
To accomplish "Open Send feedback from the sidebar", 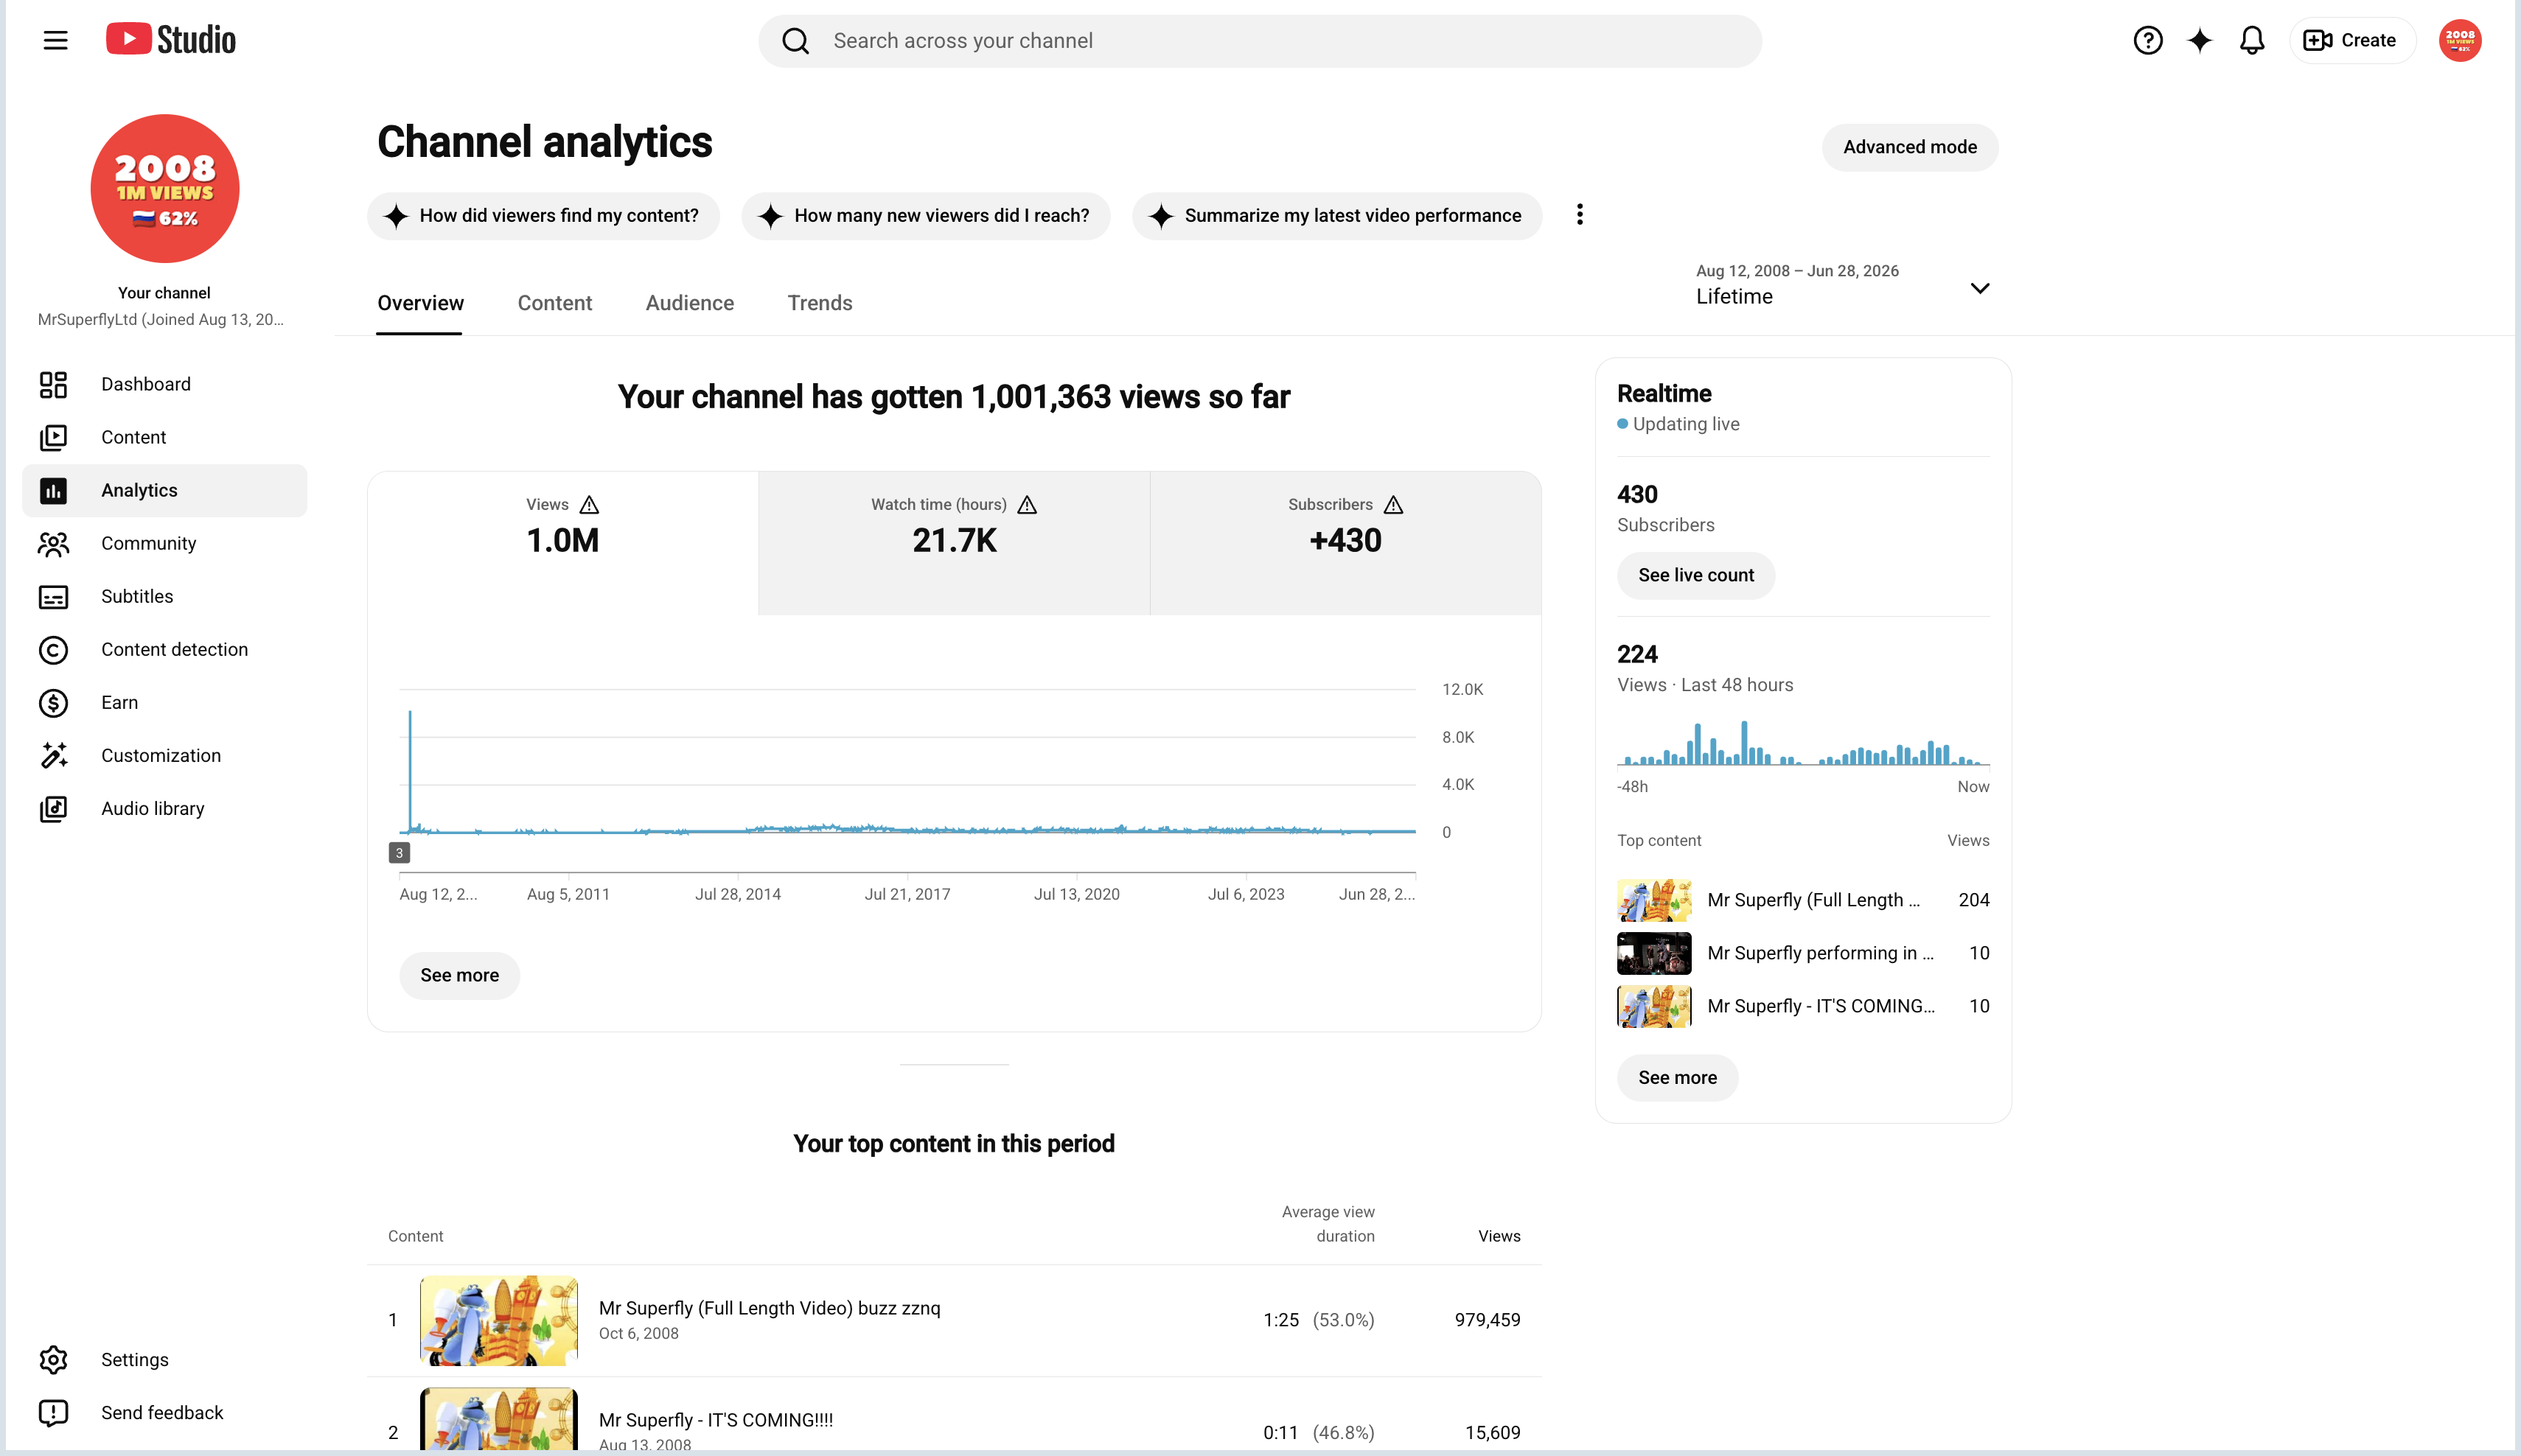I will click(164, 1412).
